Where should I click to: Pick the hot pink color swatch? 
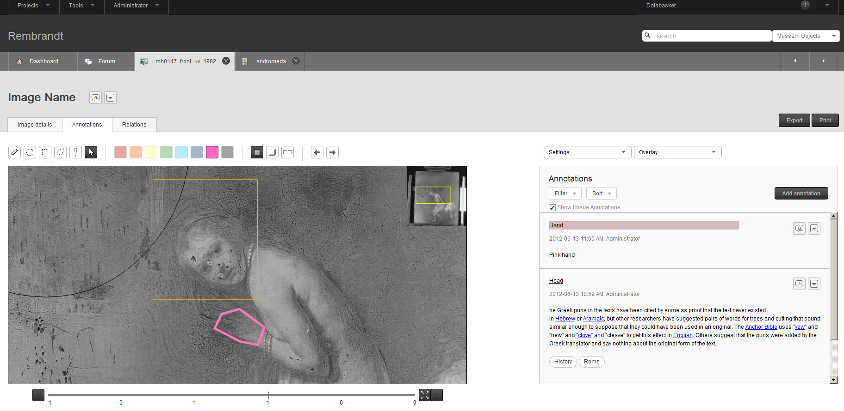(x=212, y=152)
